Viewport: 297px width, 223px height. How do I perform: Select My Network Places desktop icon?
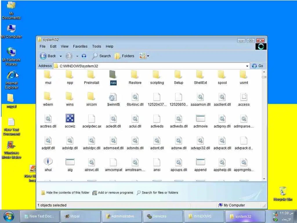(11, 56)
